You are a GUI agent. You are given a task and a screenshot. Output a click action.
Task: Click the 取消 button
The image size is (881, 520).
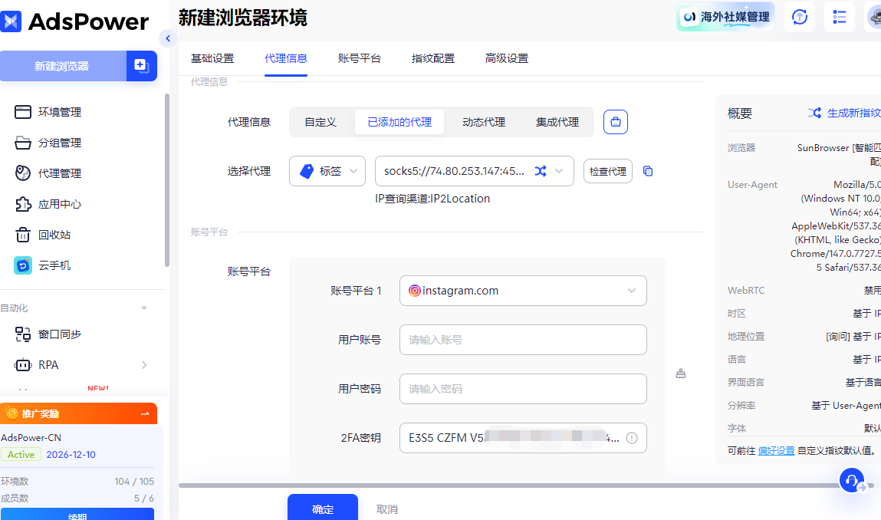coord(387,508)
